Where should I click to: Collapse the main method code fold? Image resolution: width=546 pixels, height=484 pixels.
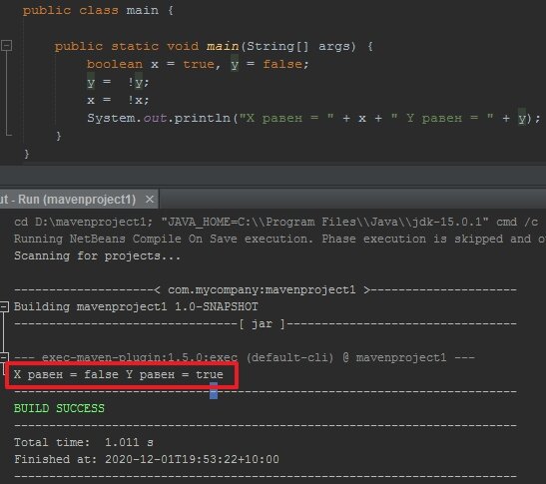pos(7,46)
